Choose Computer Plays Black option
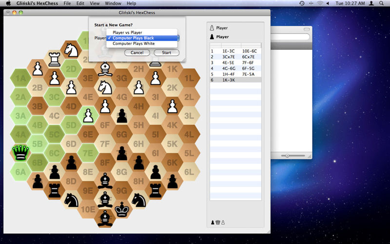This screenshot has width=390, height=244. click(142, 38)
